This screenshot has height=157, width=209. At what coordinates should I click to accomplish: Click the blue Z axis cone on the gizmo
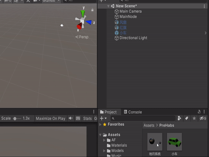[x=88, y=22]
